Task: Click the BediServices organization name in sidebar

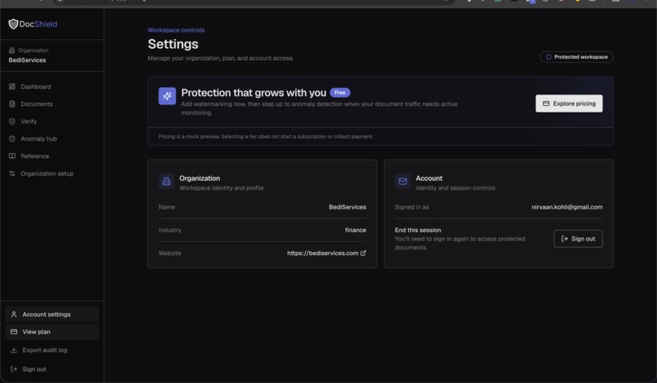Action: coord(27,60)
